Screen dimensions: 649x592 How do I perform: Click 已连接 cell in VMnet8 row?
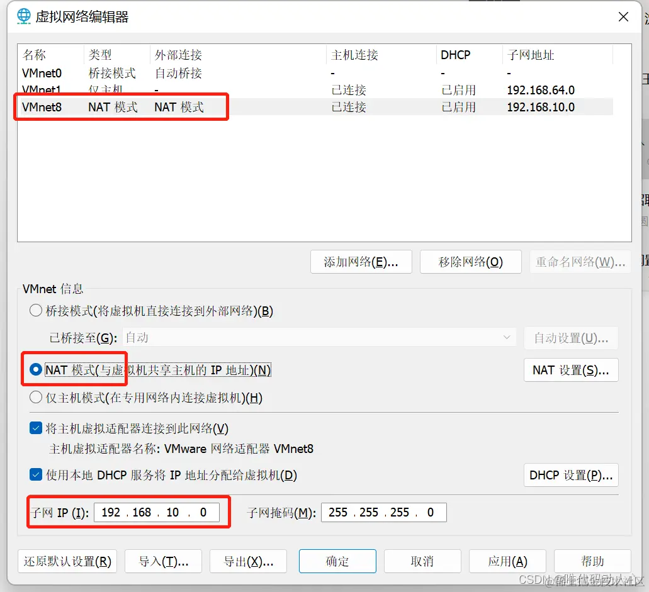[x=349, y=107]
